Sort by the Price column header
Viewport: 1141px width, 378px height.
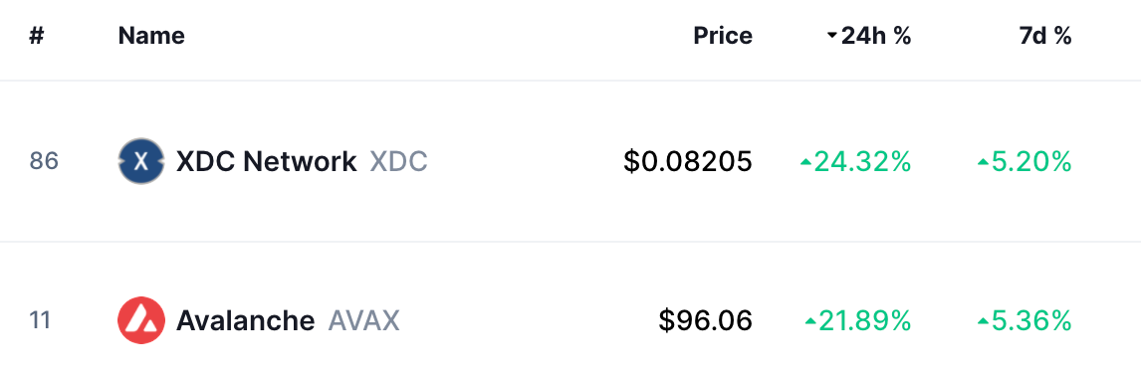723,36
